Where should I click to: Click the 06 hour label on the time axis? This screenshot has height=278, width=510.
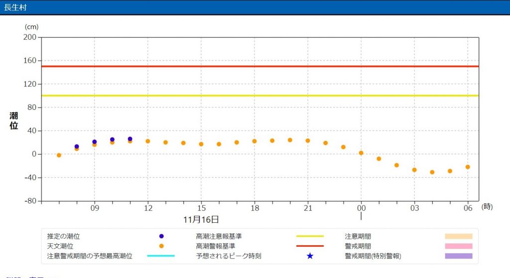[468, 208]
